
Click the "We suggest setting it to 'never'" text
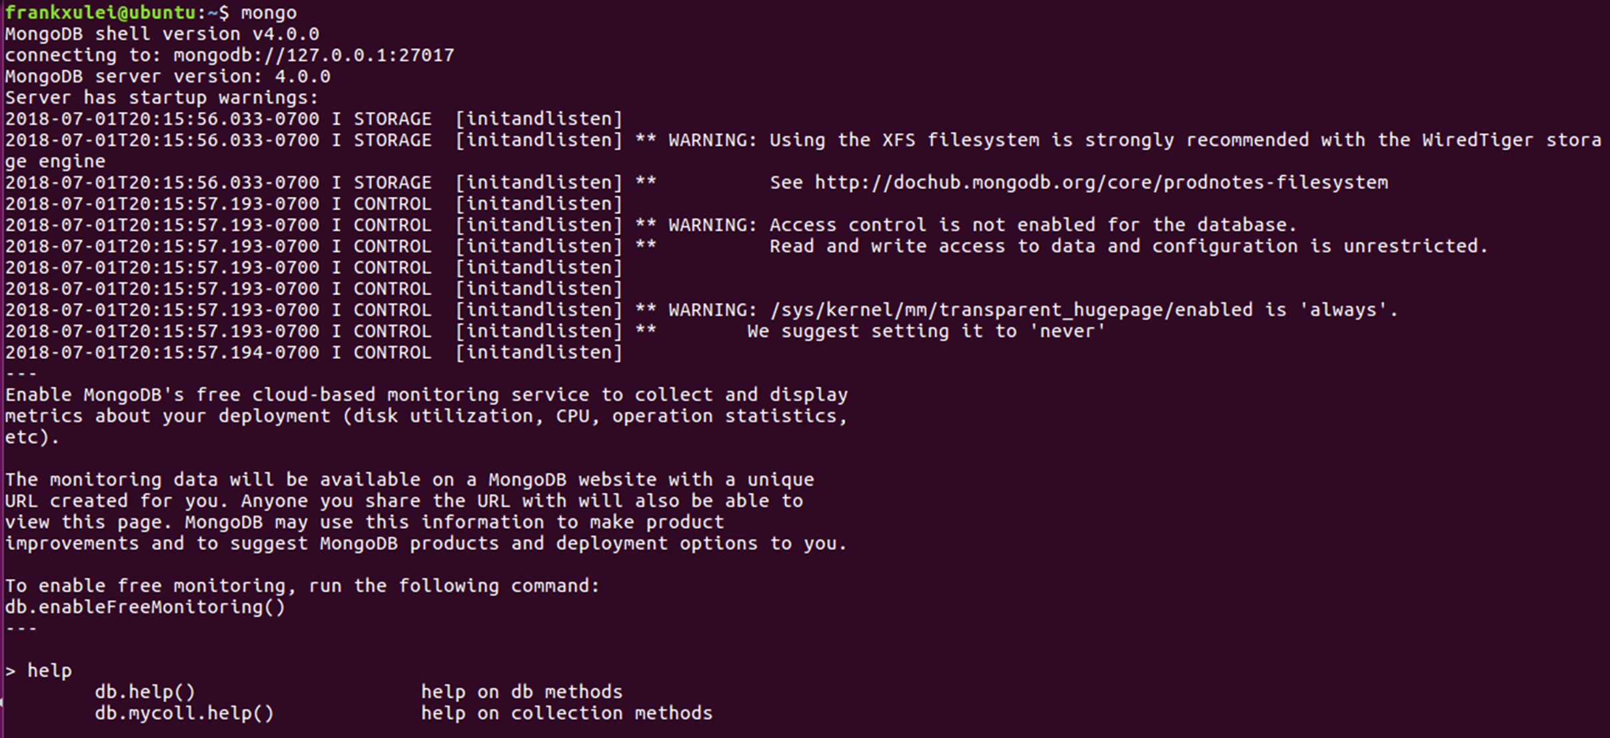[926, 332]
